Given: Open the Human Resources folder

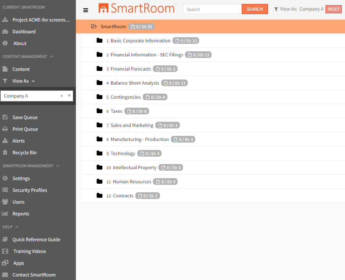Looking at the screenshot, I should click(132, 182).
